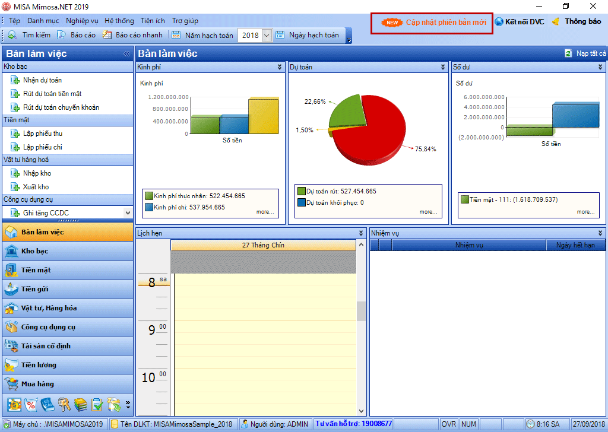Collapse the Kinh phí chart panel
The image size is (608, 432).
pyautogui.click(x=280, y=67)
